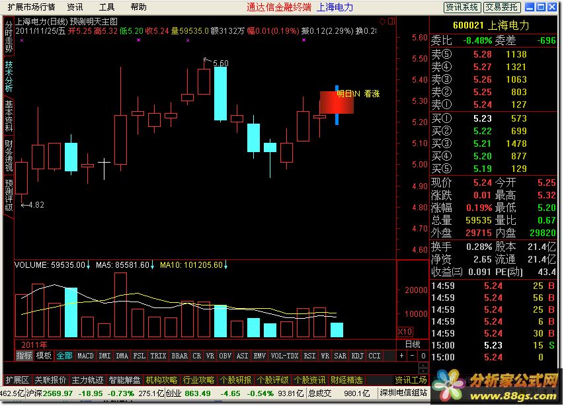Select the VR indicator
The height and width of the screenshot is (406, 564).
pos(210,356)
